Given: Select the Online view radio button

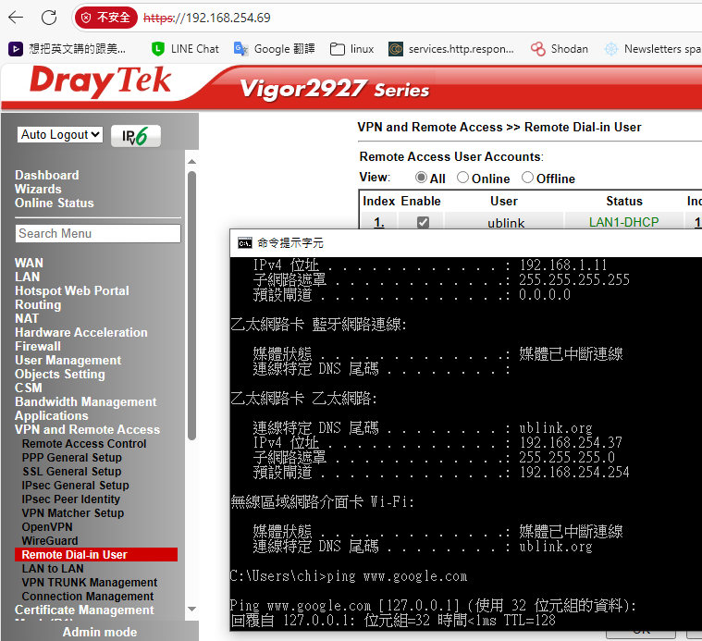Looking at the screenshot, I should click(463, 178).
